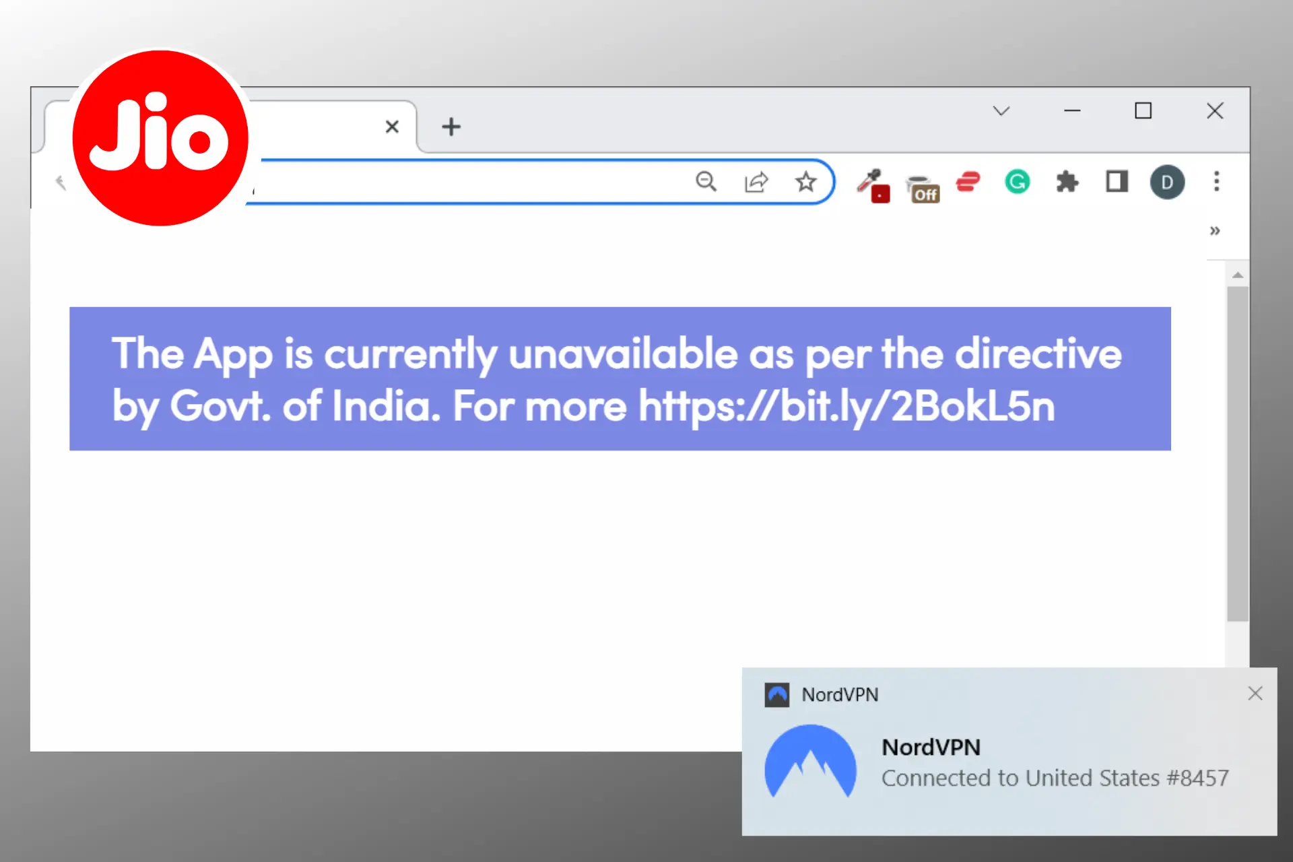This screenshot has height=862, width=1293.
Task: Expand the browser overflow chevron
Action: 1214,231
